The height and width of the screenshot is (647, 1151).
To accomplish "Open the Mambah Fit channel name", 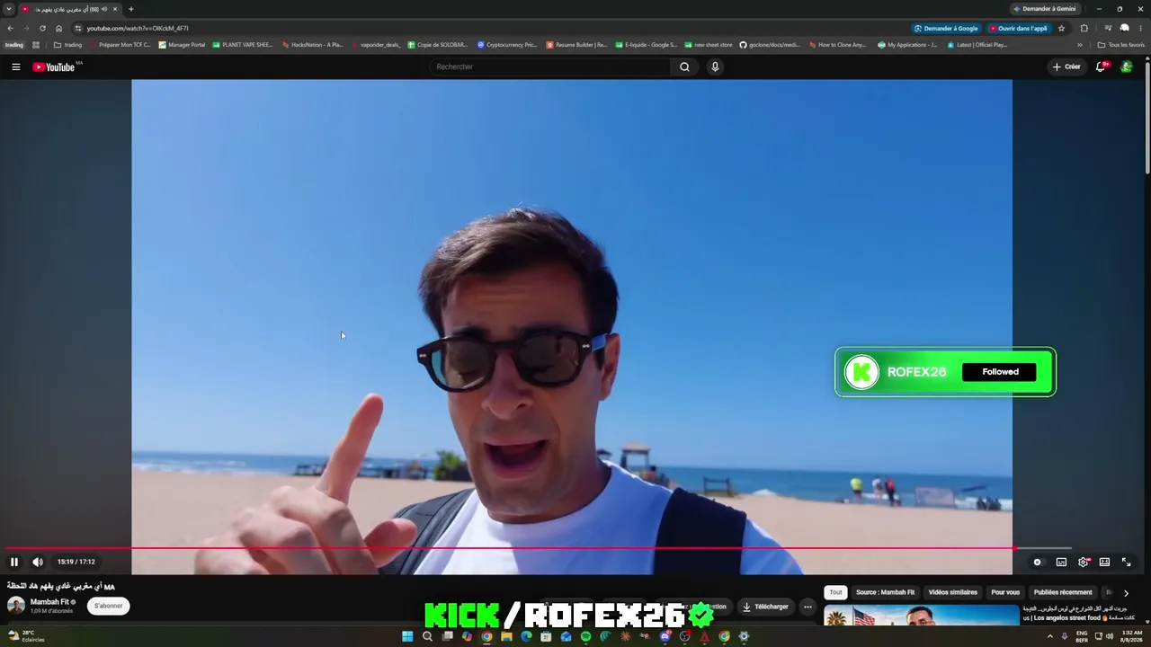I will pyautogui.click(x=49, y=602).
